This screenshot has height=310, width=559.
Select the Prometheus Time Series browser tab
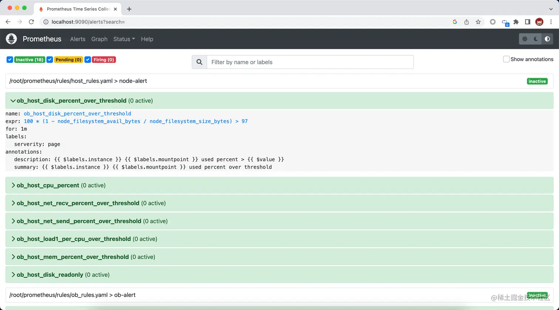78,9
